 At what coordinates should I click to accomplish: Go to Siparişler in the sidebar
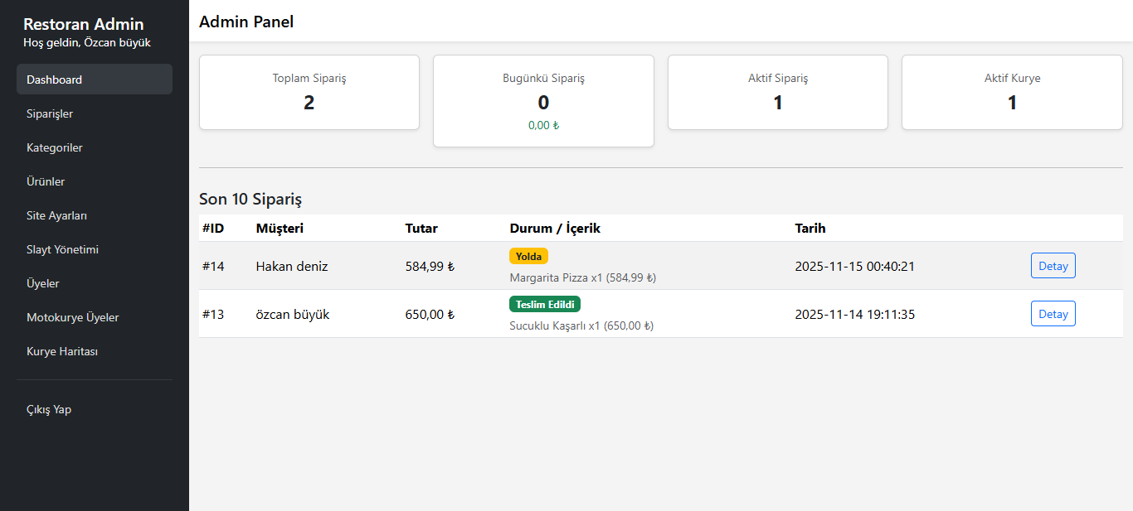coord(50,113)
